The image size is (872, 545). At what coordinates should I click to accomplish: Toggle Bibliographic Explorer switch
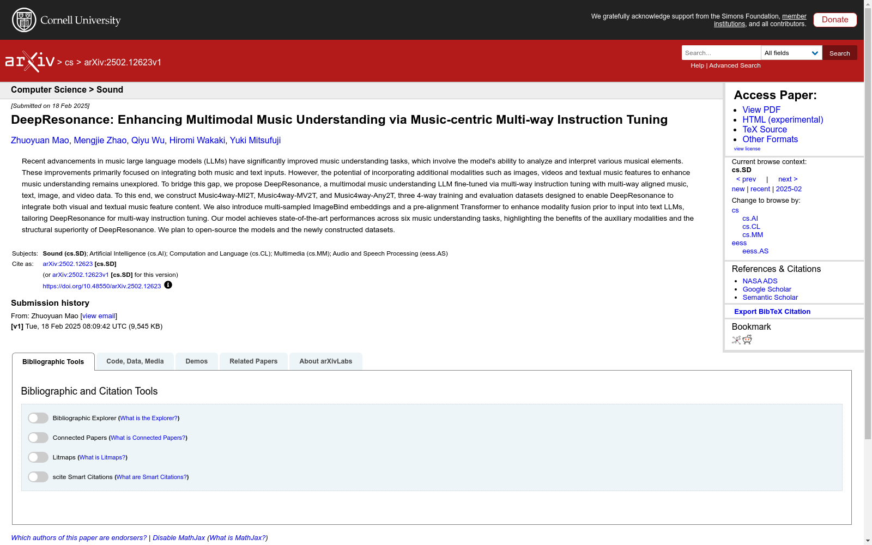point(38,418)
